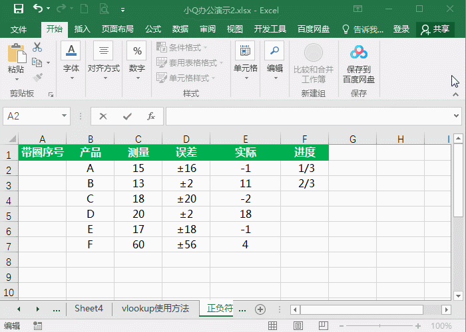This screenshot has height=332, width=466.
Task: Click the Save icon in quick access toolbar
Action: pyautogui.click(x=19, y=9)
